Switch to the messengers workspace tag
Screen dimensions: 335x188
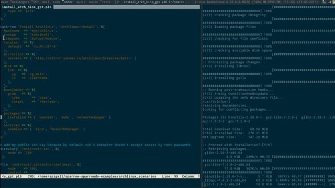point(20,2)
